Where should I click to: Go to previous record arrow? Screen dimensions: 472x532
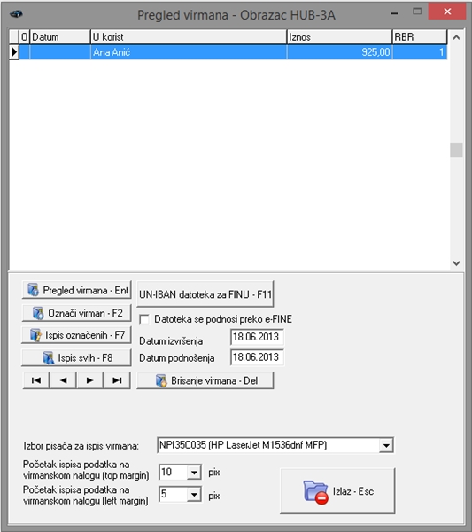pos(63,380)
